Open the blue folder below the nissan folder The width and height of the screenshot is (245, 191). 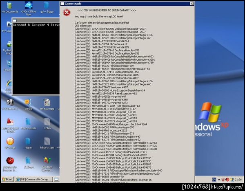coord(28,163)
